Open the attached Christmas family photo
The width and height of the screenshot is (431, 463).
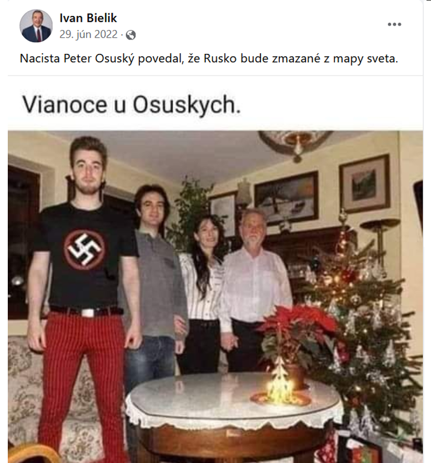[215, 296]
